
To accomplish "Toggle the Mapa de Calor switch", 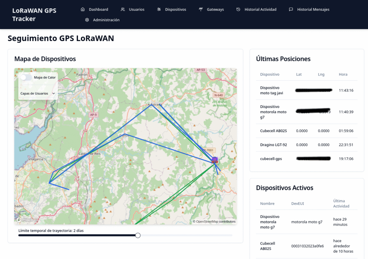I will 26,77.
